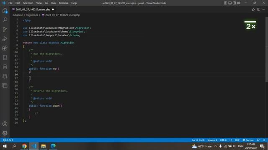Open the Help menu
The width and height of the screenshot is (268, 150).
[x=74, y=3]
